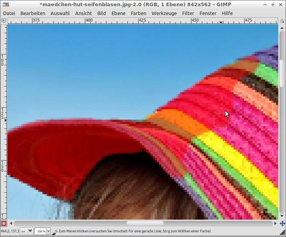Open the Ebene menu
The width and height of the screenshot is (286, 237).
click(x=119, y=13)
